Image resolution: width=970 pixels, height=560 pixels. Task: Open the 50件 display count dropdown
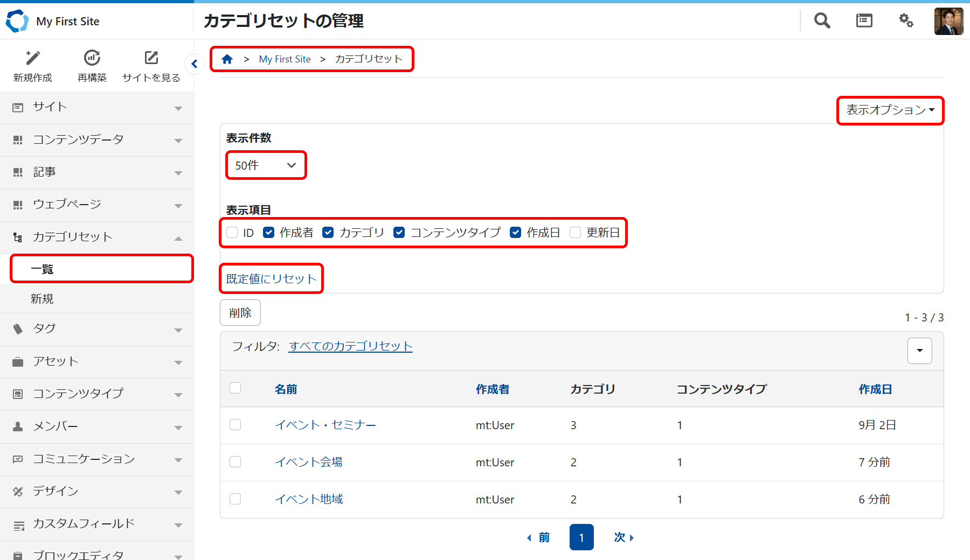(266, 165)
